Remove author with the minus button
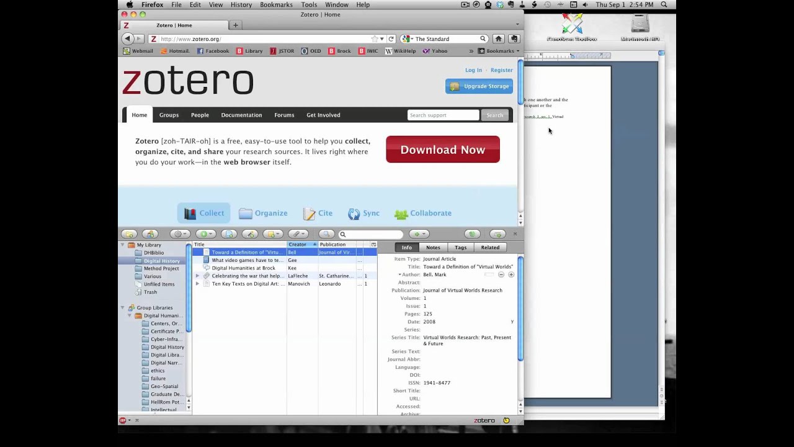 [x=501, y=275]
